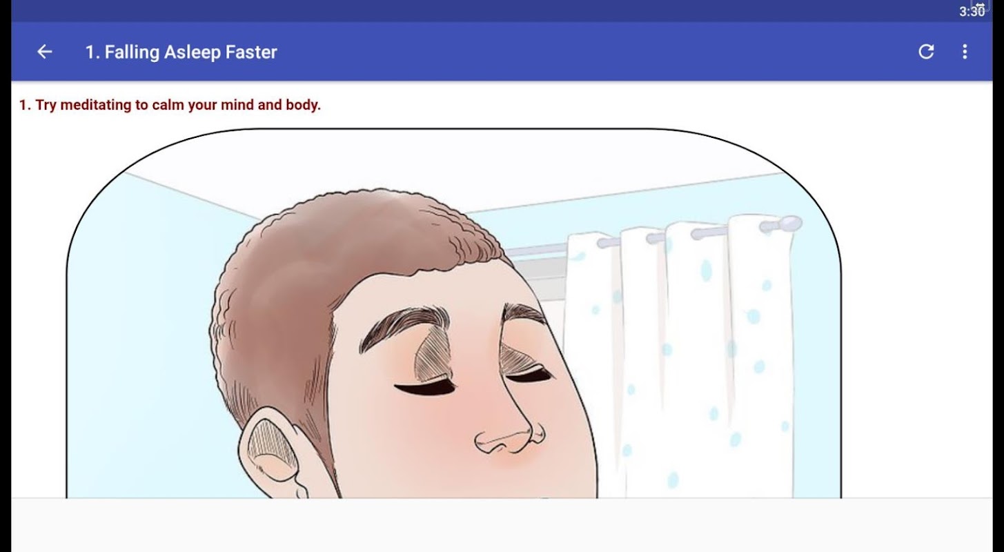
Task: Click the man's nose in the drawing
Action: point(507,428)
